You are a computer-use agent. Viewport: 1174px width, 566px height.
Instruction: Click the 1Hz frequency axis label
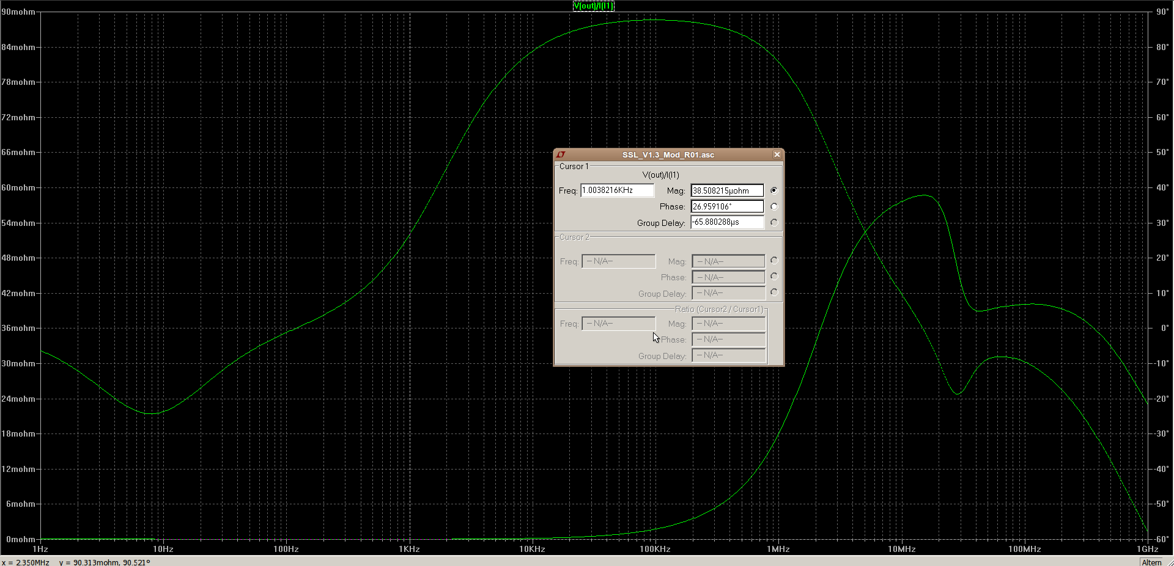[40, 549]
